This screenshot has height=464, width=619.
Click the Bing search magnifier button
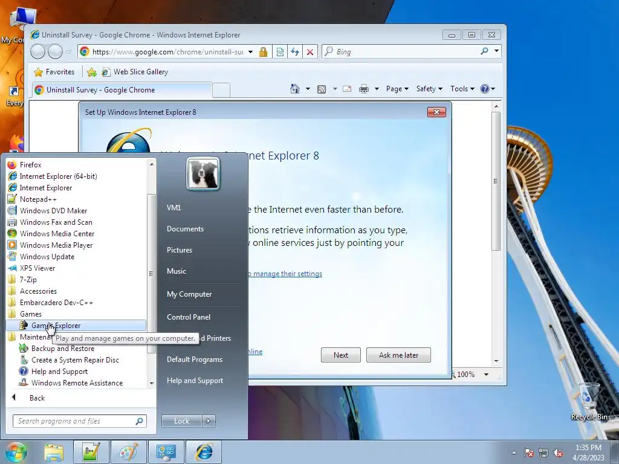click(484, 51)
